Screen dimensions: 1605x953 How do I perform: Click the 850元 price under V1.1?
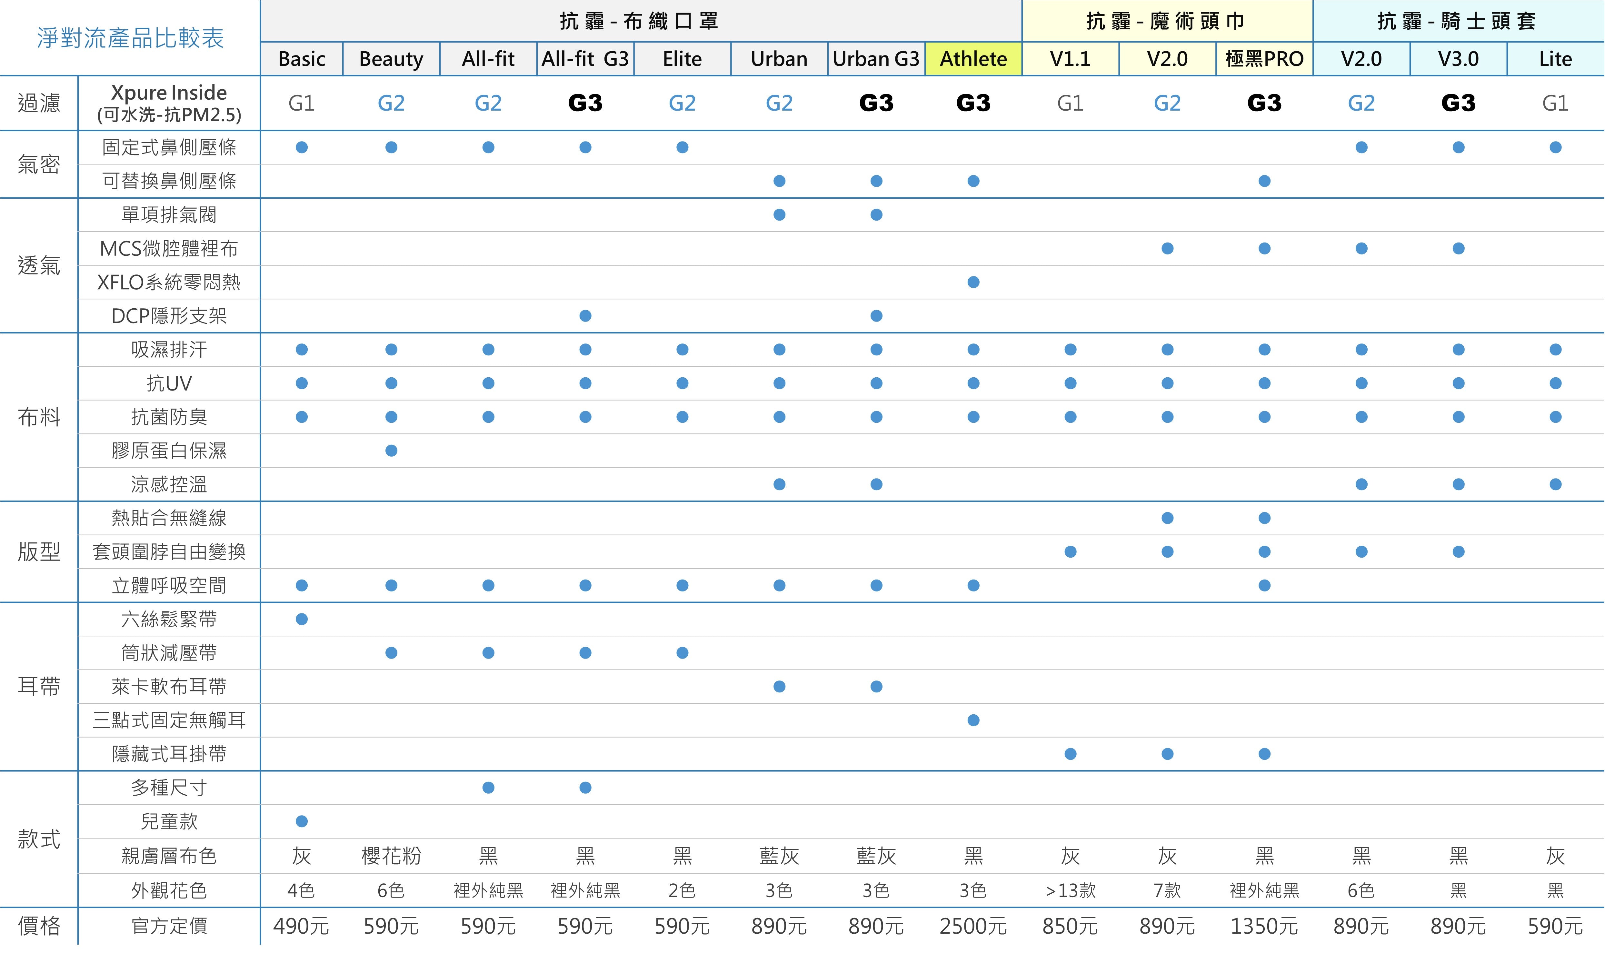pos(1070,926)
